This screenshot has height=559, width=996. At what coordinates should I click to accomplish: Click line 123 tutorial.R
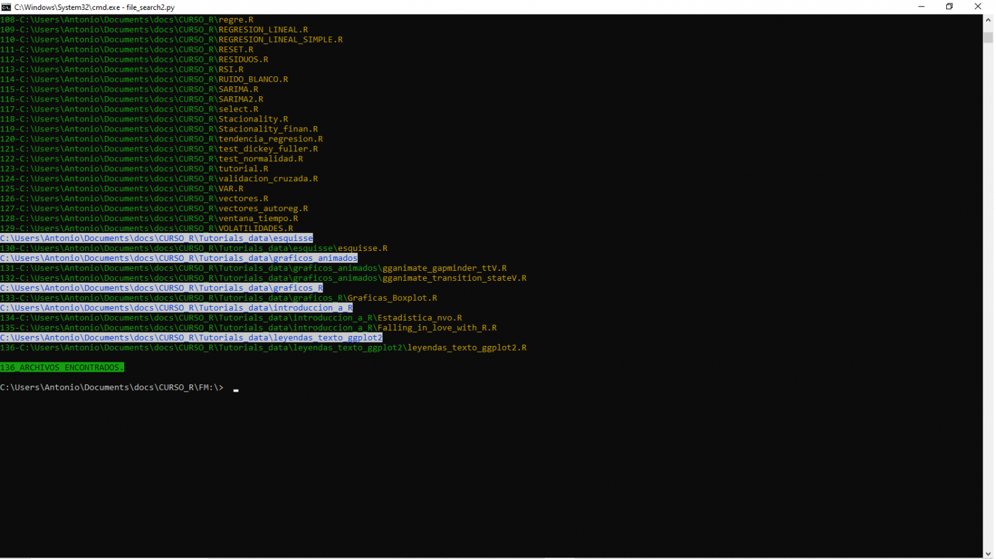[134, 169]
